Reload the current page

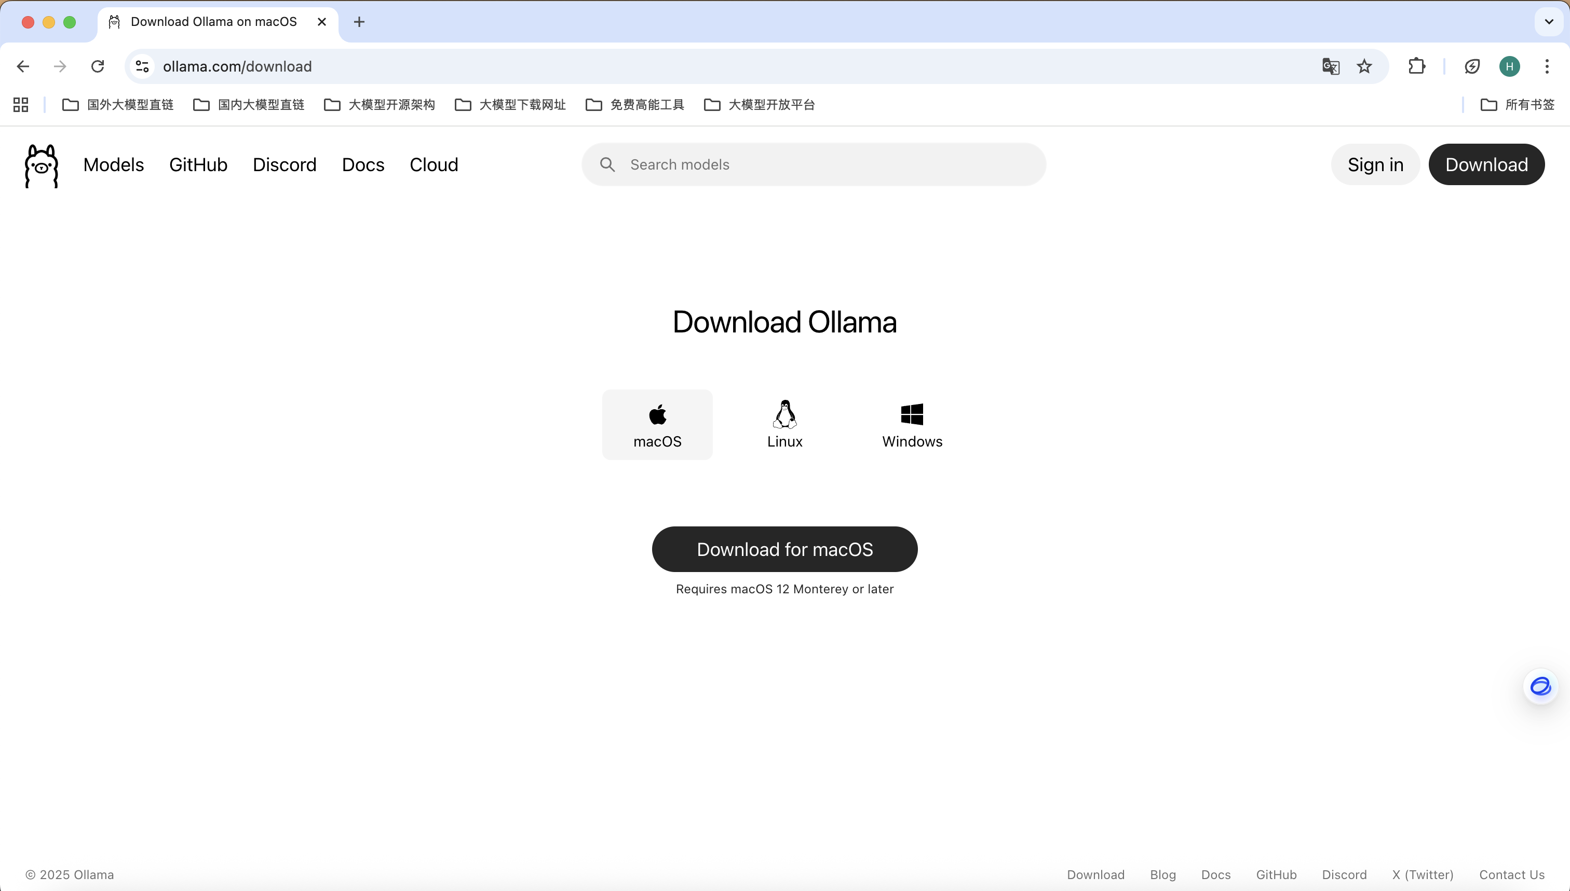point(98,66)
